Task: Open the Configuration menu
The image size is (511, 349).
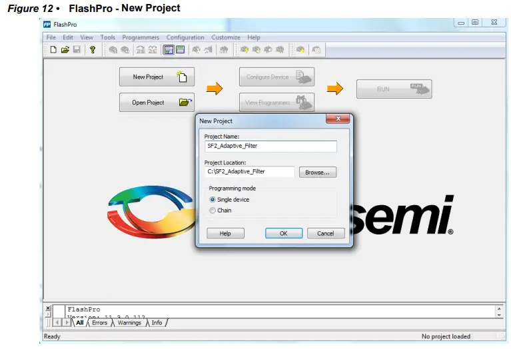Action: (x=185, y=37)
